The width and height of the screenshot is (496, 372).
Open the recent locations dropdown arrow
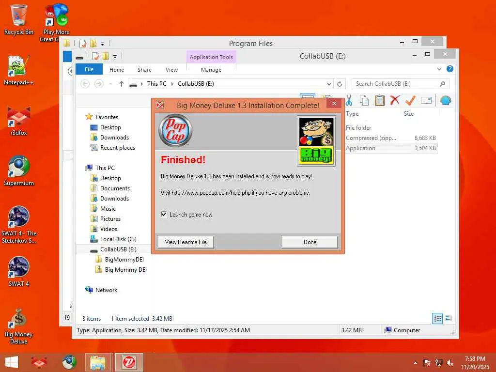tap(110, 84)
